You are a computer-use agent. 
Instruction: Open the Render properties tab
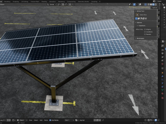163,50
